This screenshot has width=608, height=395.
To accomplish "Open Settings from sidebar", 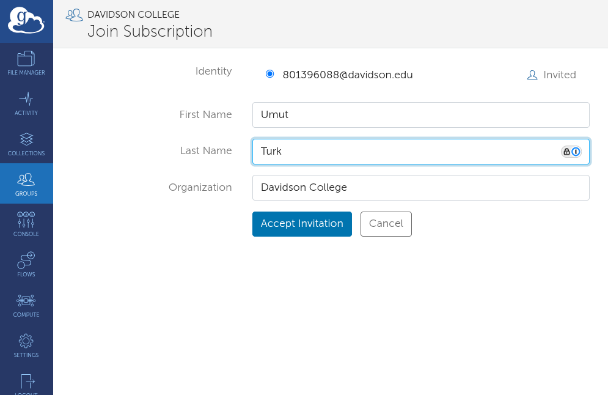I will [26, 345].
